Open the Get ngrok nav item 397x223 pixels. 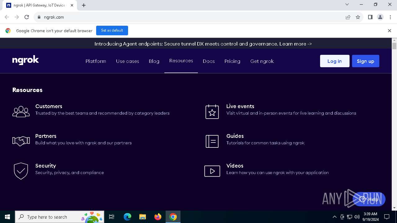[262, 61]
